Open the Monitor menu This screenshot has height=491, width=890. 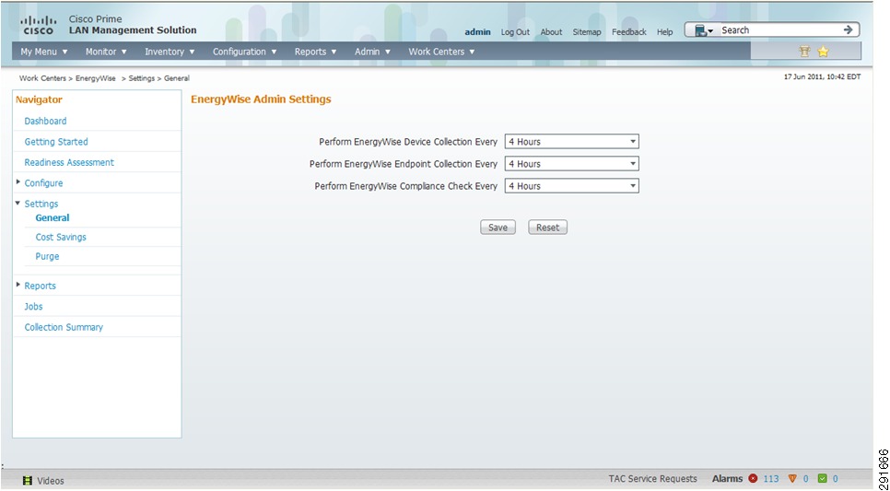[106, 51]
